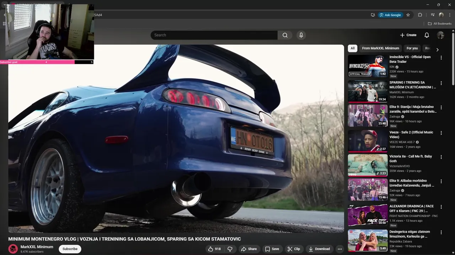Open Invincible VS - Official Open Beta Trailer title
Image resolution: width=455 pixels, height=255 pixels.
click(410, 59)
